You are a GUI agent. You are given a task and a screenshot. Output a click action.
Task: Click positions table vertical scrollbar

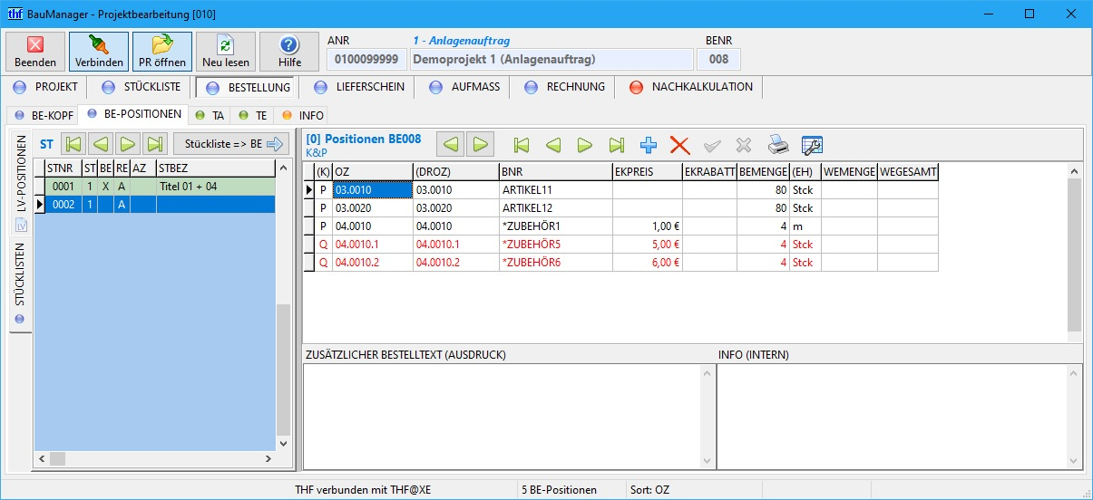pyautogui.click(x=1075, y=253)
